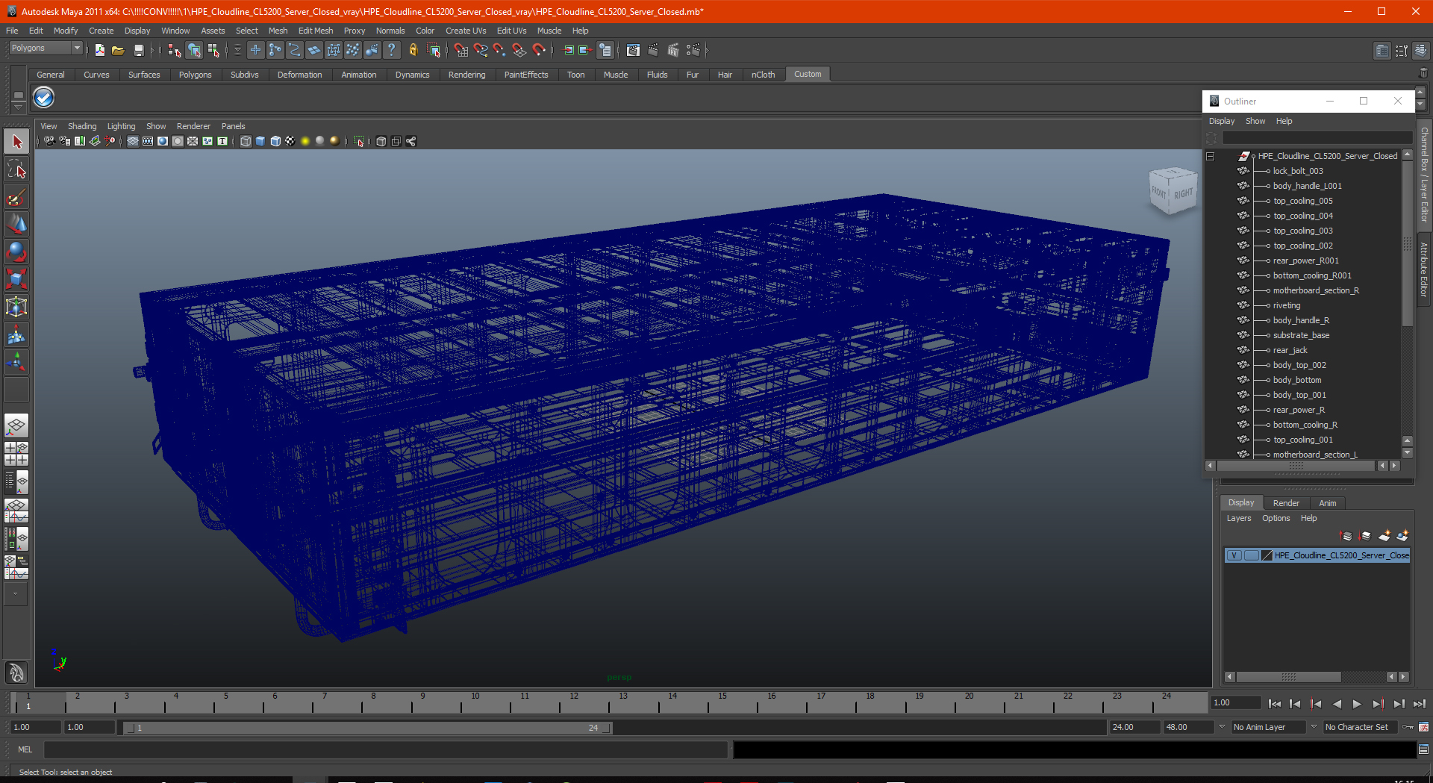
Task: Click the MEL command input field
Action: tap(385, 749)
